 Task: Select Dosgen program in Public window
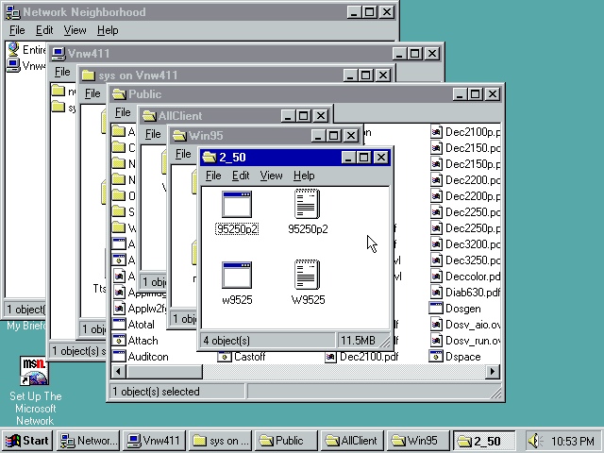[455, 309]
